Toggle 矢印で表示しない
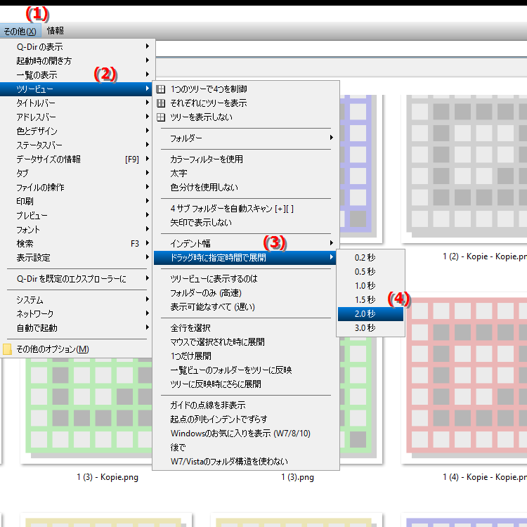The width and height of the screenshot is (527, 527). point(246,223)
